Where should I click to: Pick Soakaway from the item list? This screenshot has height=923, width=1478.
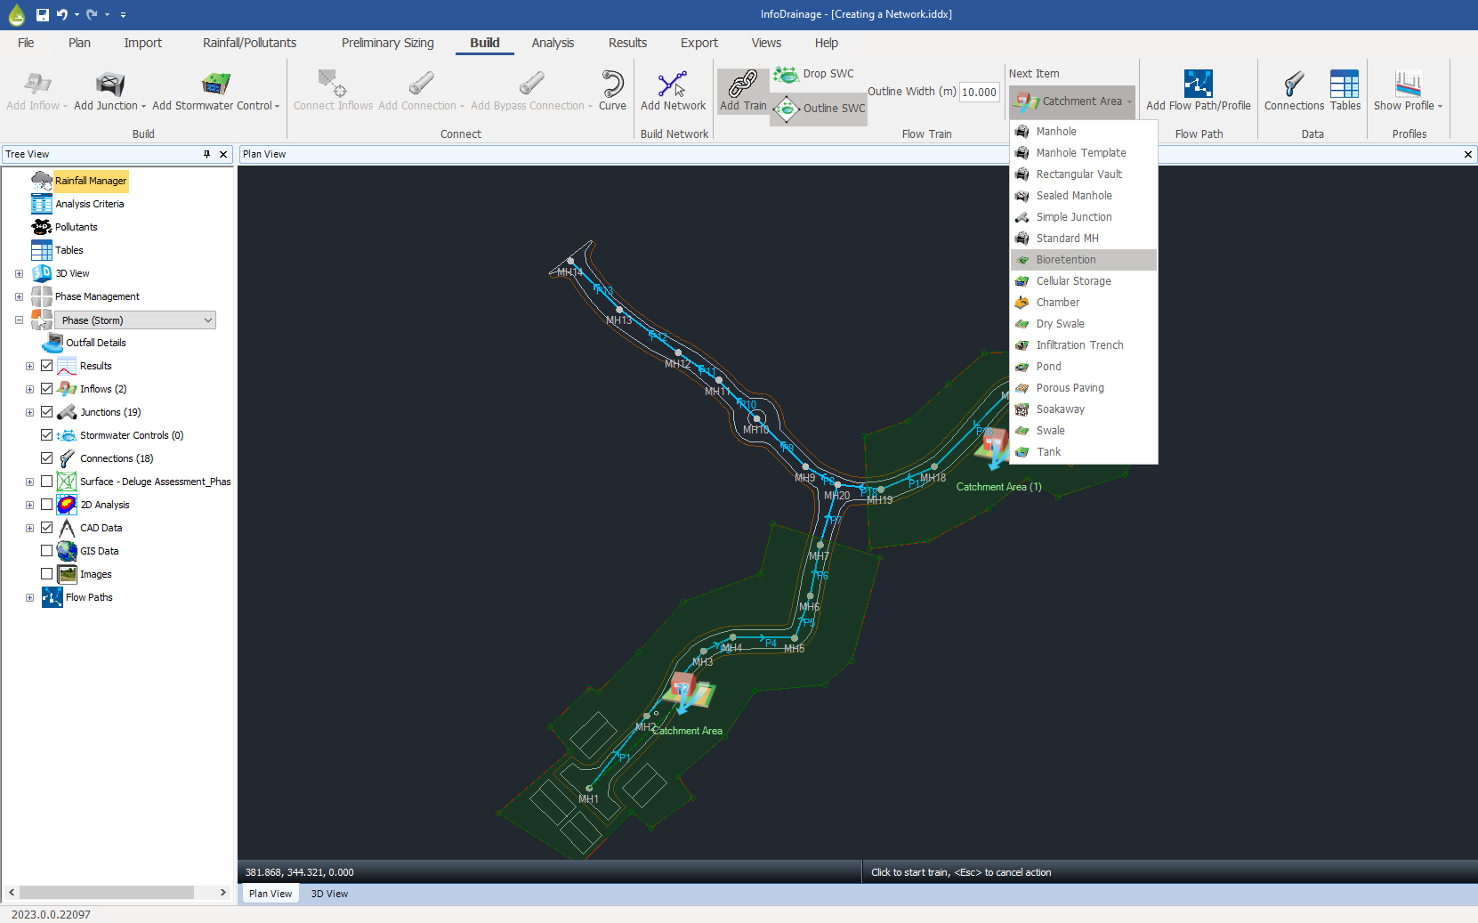tap(1084, 409)
